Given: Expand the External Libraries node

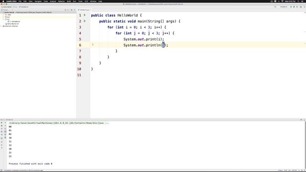Looking at the screenshot, I should [1, 26].
